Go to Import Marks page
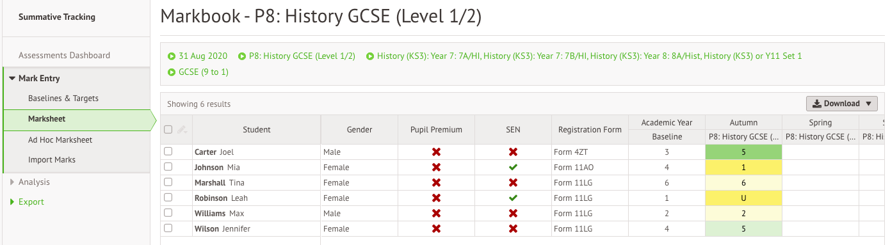 (52, 160)
